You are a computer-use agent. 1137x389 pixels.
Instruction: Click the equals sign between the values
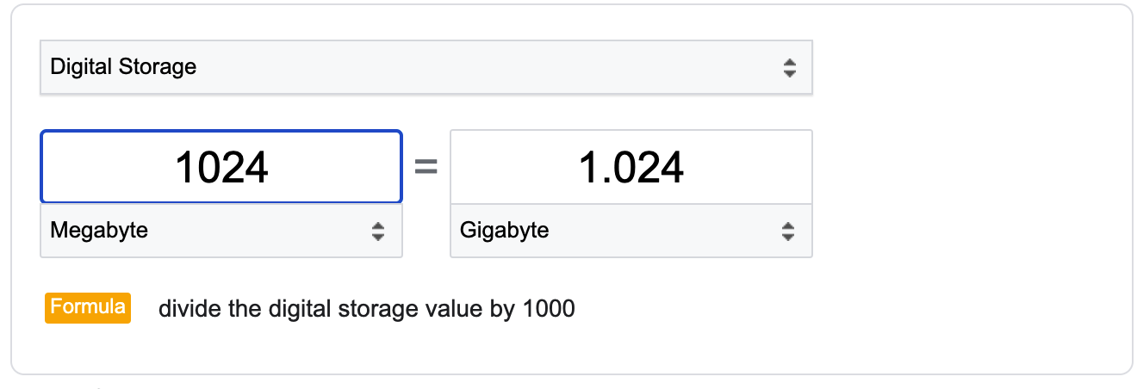point(426,168)
